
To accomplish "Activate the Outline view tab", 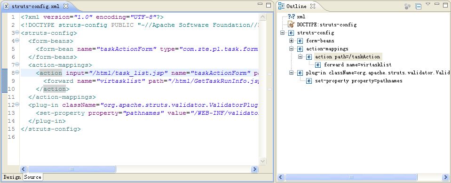I will tap(296, 6).
